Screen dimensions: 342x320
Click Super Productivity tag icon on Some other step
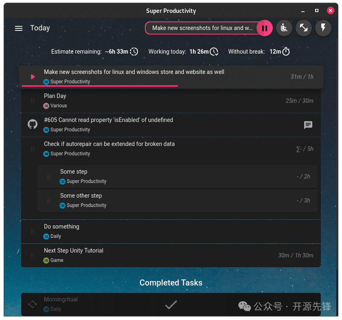point(63,205)
